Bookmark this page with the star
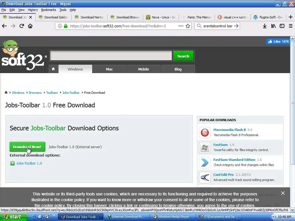Screen dimensions: 295x221 (188, 26)
